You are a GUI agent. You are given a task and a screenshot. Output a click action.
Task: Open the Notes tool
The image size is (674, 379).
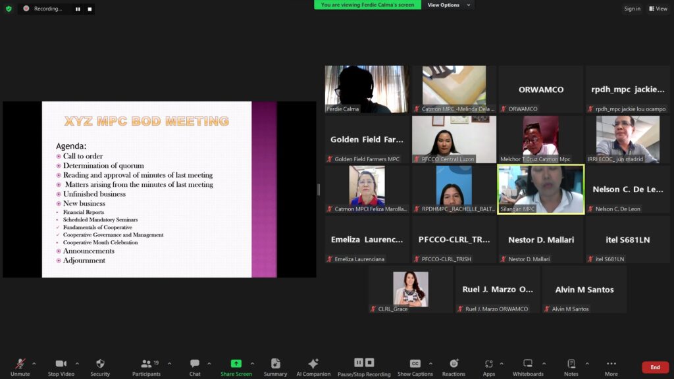coord(571,367)
